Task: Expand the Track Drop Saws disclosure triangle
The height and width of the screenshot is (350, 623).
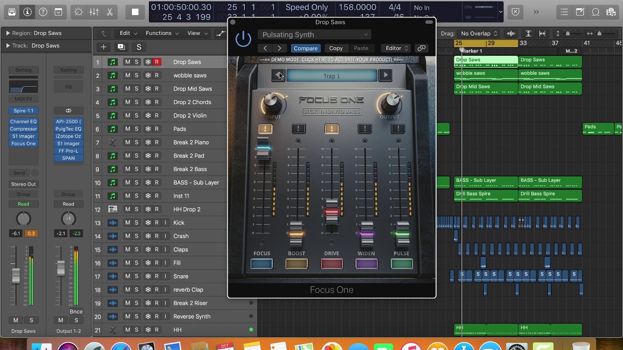Action: point(8,46)
